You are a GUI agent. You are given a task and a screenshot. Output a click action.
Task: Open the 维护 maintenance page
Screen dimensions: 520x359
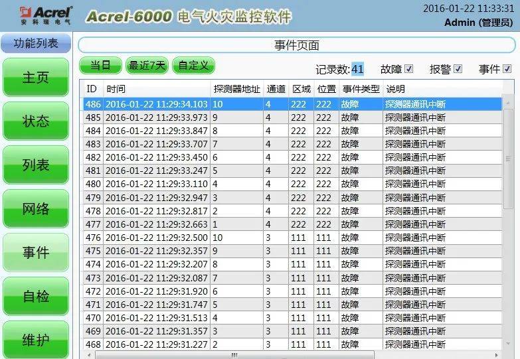pyautogui.click(x=36, y=340)
